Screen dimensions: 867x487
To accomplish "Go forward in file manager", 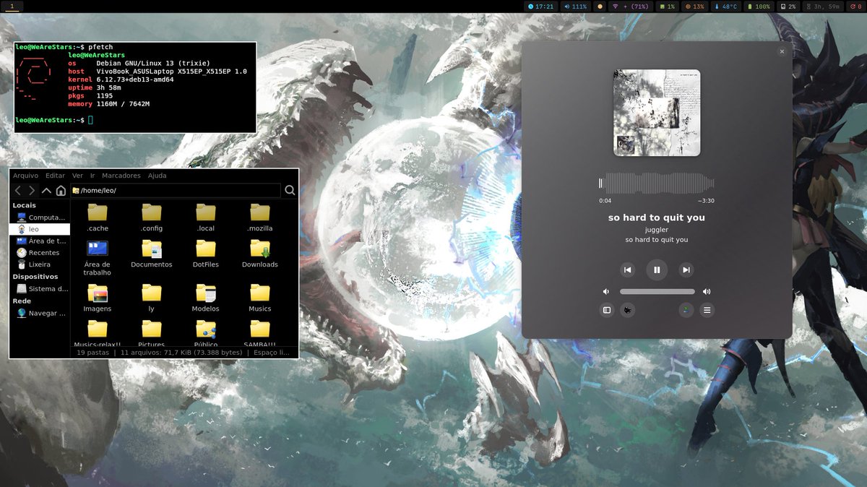I will (x=32, y=191).
